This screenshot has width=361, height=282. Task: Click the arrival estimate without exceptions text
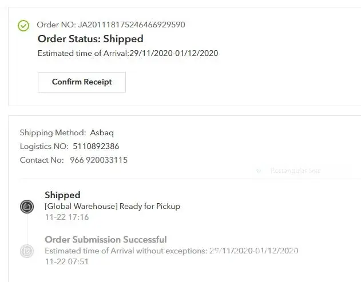[x=171, y=251]
